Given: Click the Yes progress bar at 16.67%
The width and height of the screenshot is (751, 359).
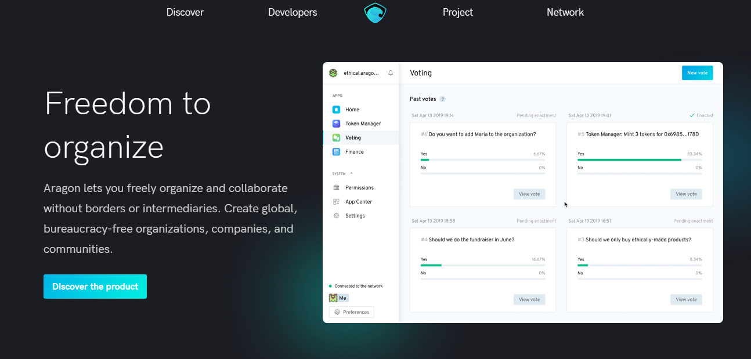Looking at the screenshot, I should pyautogui.click(x=483, y=265).
